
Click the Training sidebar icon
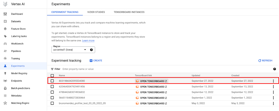point(5,59)
